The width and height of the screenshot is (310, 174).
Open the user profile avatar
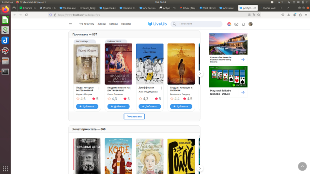[x=250, y=24]
